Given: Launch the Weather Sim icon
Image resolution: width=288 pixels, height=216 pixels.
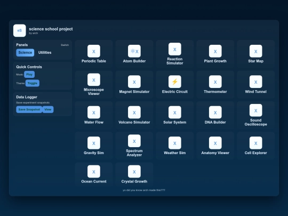Looking at the screenshot, I should coord(175,143).
